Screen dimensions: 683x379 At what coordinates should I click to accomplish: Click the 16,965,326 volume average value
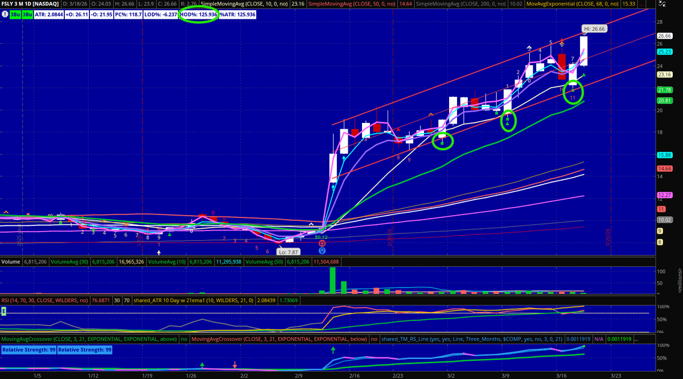[131, 262]
